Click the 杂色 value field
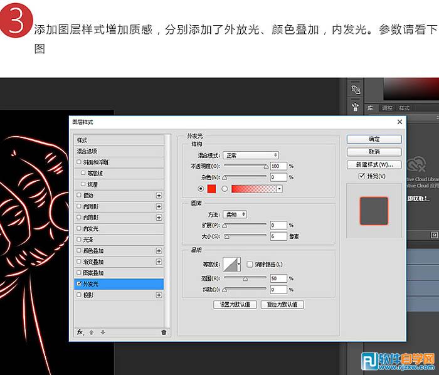 click(x=278, y=177)
